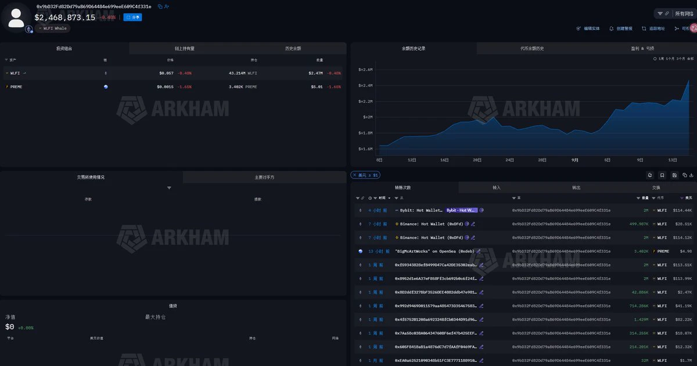Click the PREME chain icon in portfolio

tap(106, 87)
